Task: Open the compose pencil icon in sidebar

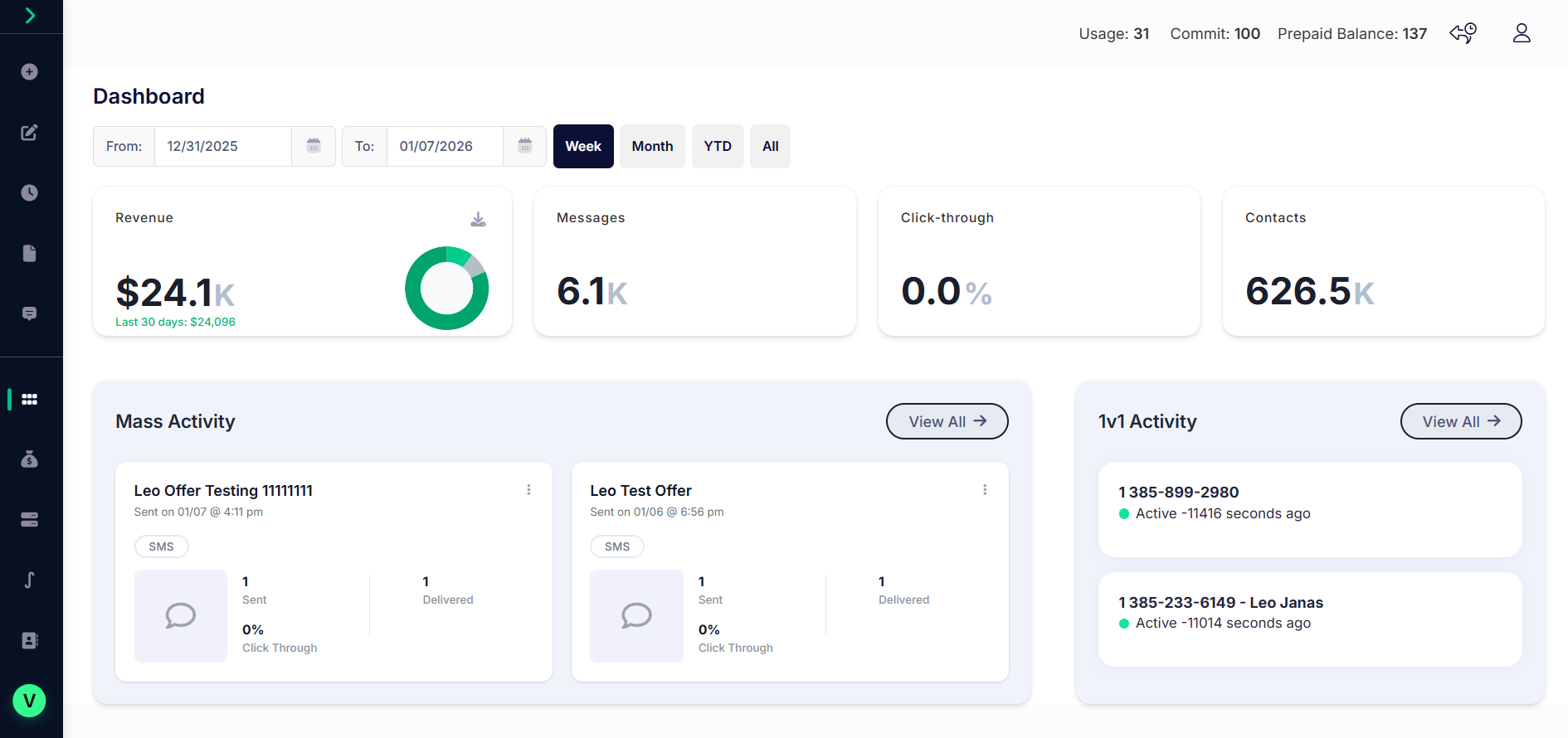Action: [x=30, y=133]
